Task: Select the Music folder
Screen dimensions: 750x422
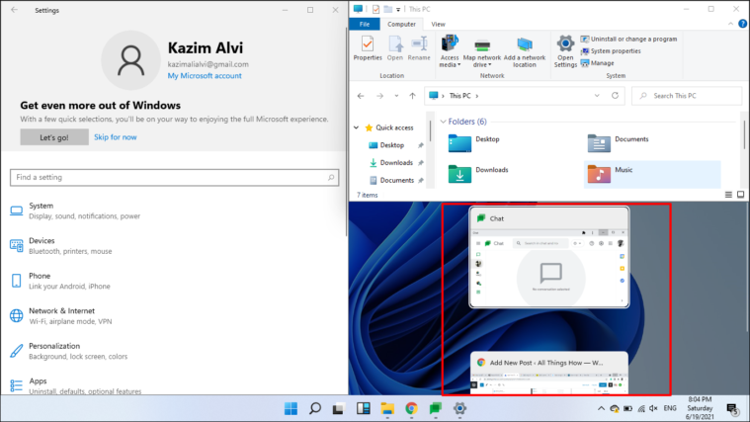Action: click(x=652, y=174)
